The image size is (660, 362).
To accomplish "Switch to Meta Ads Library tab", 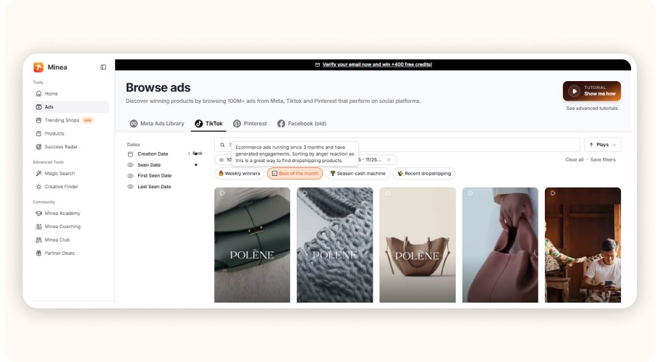I will pos(157,124).
